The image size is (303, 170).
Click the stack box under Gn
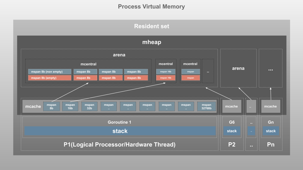pyautogui.click(x=270, y=131)
